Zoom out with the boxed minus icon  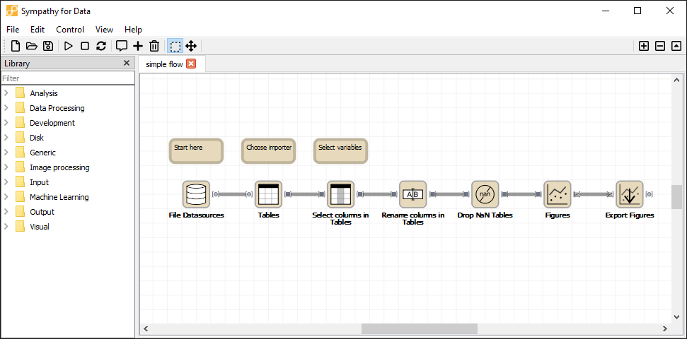(660, 46)
